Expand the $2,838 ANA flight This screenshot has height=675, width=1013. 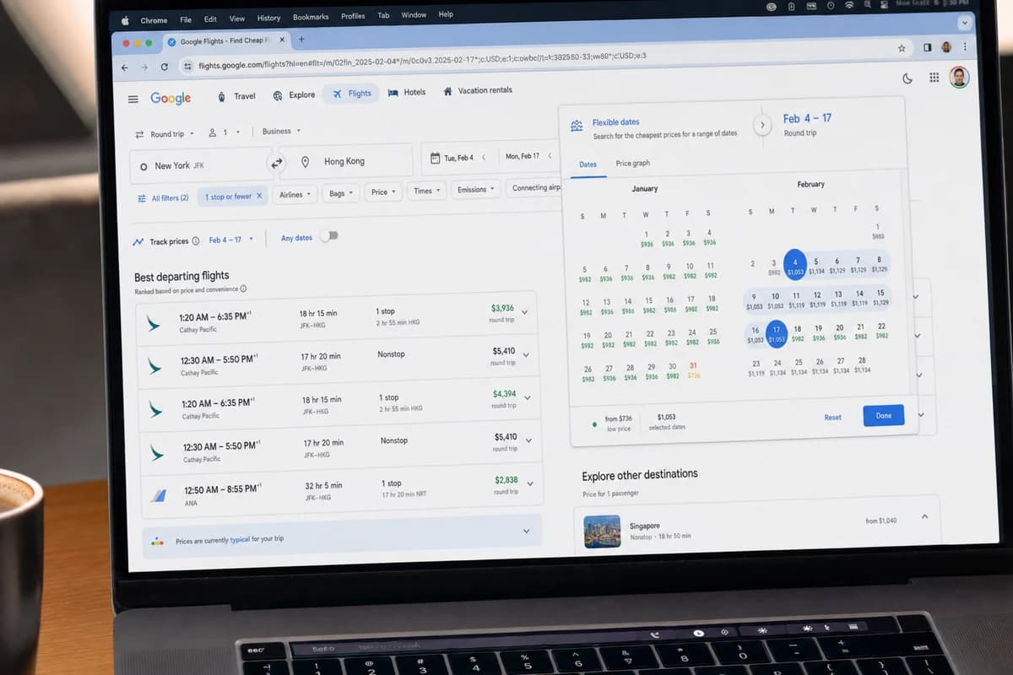(x=530, y=483)
